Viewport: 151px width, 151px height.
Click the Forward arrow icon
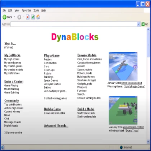click(x=19, y=17)
